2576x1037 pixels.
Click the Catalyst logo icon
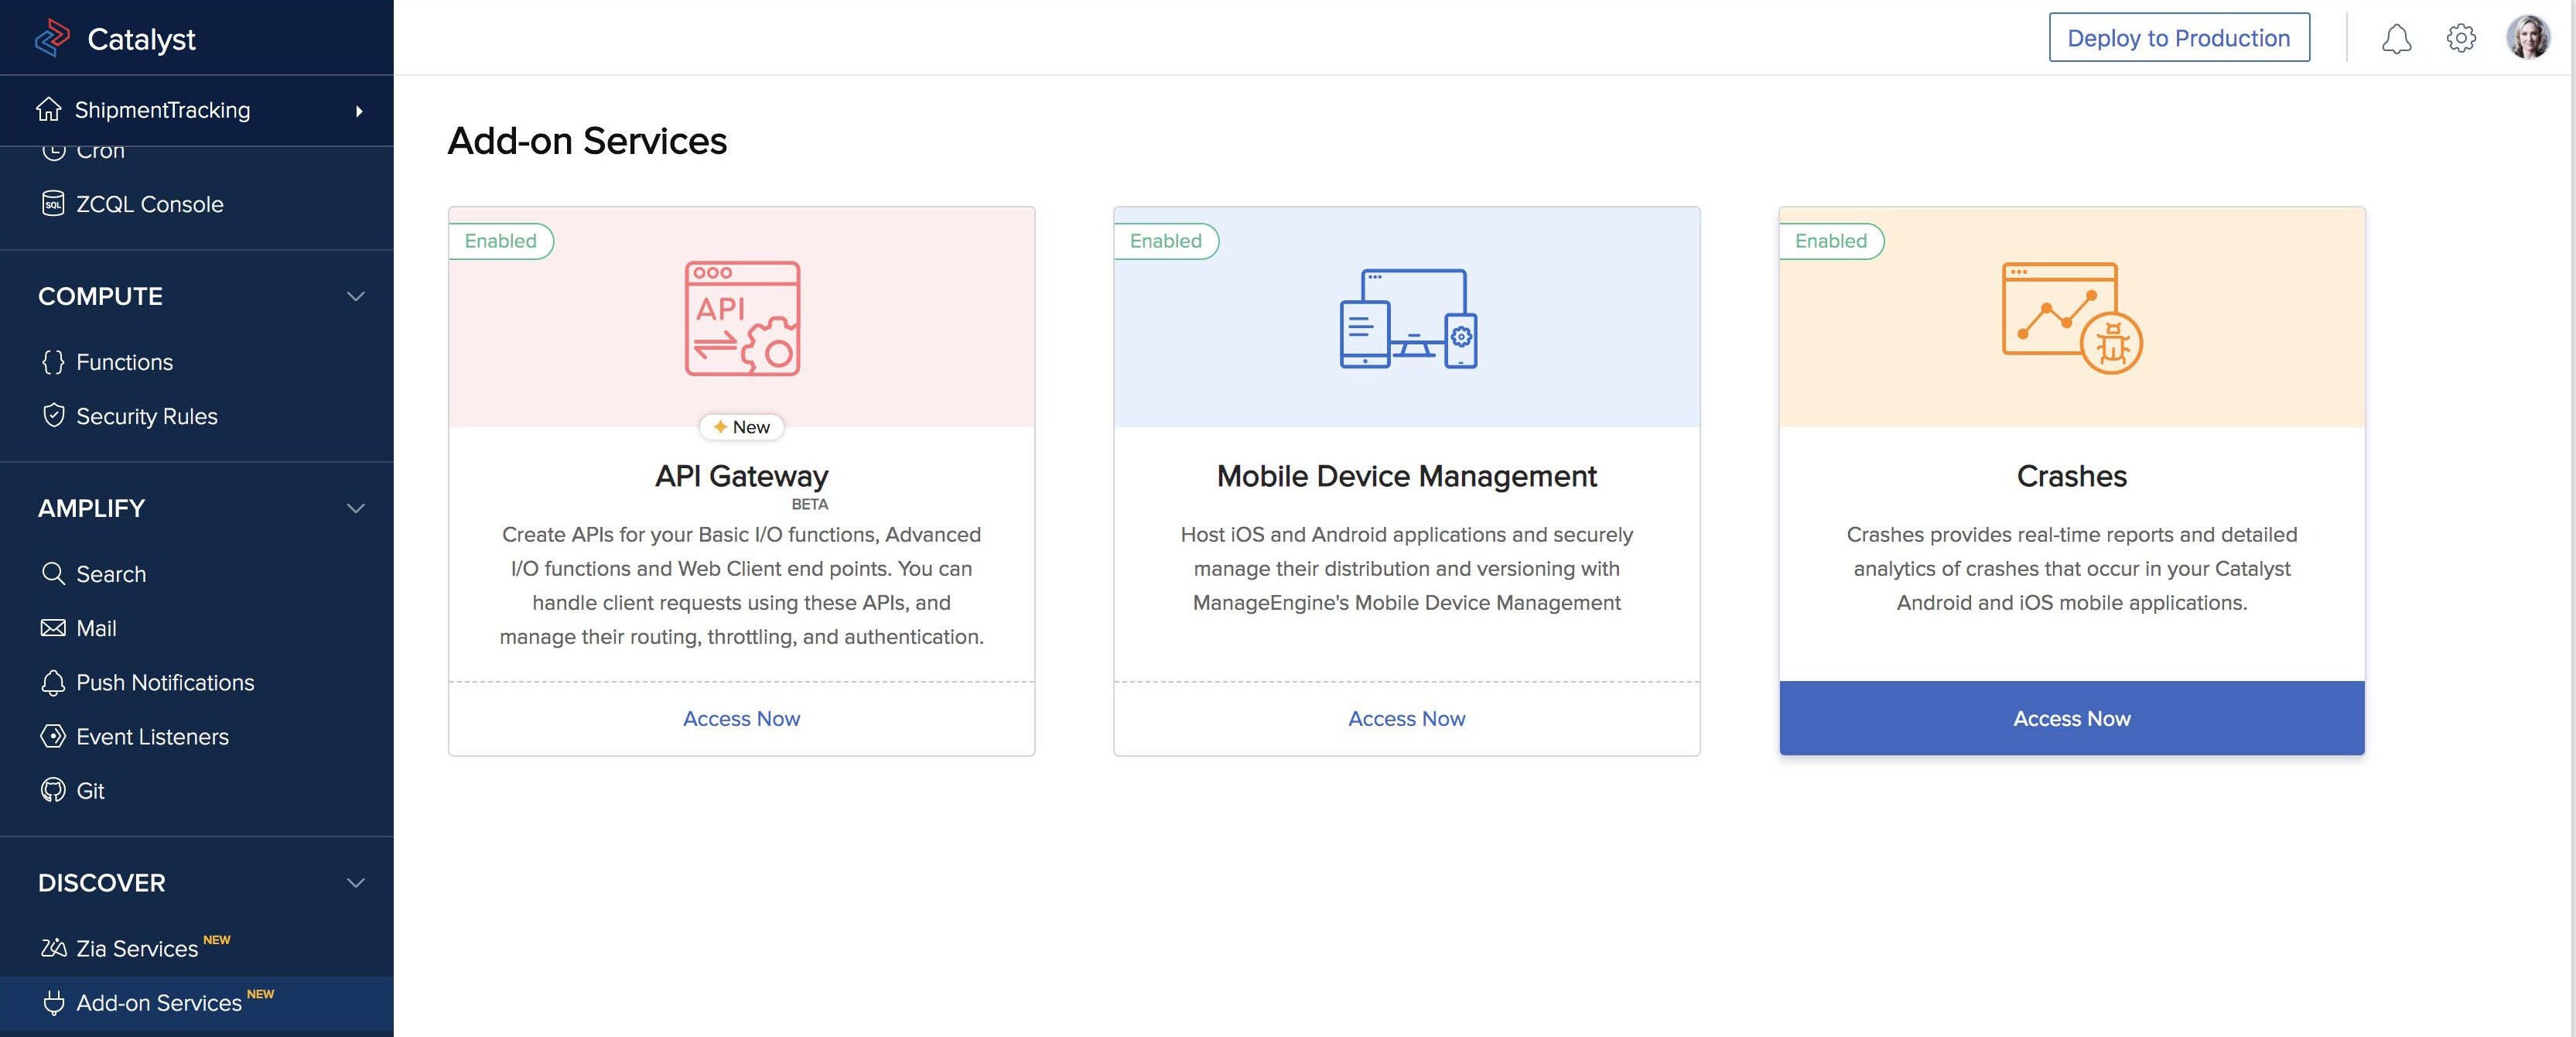52,39
